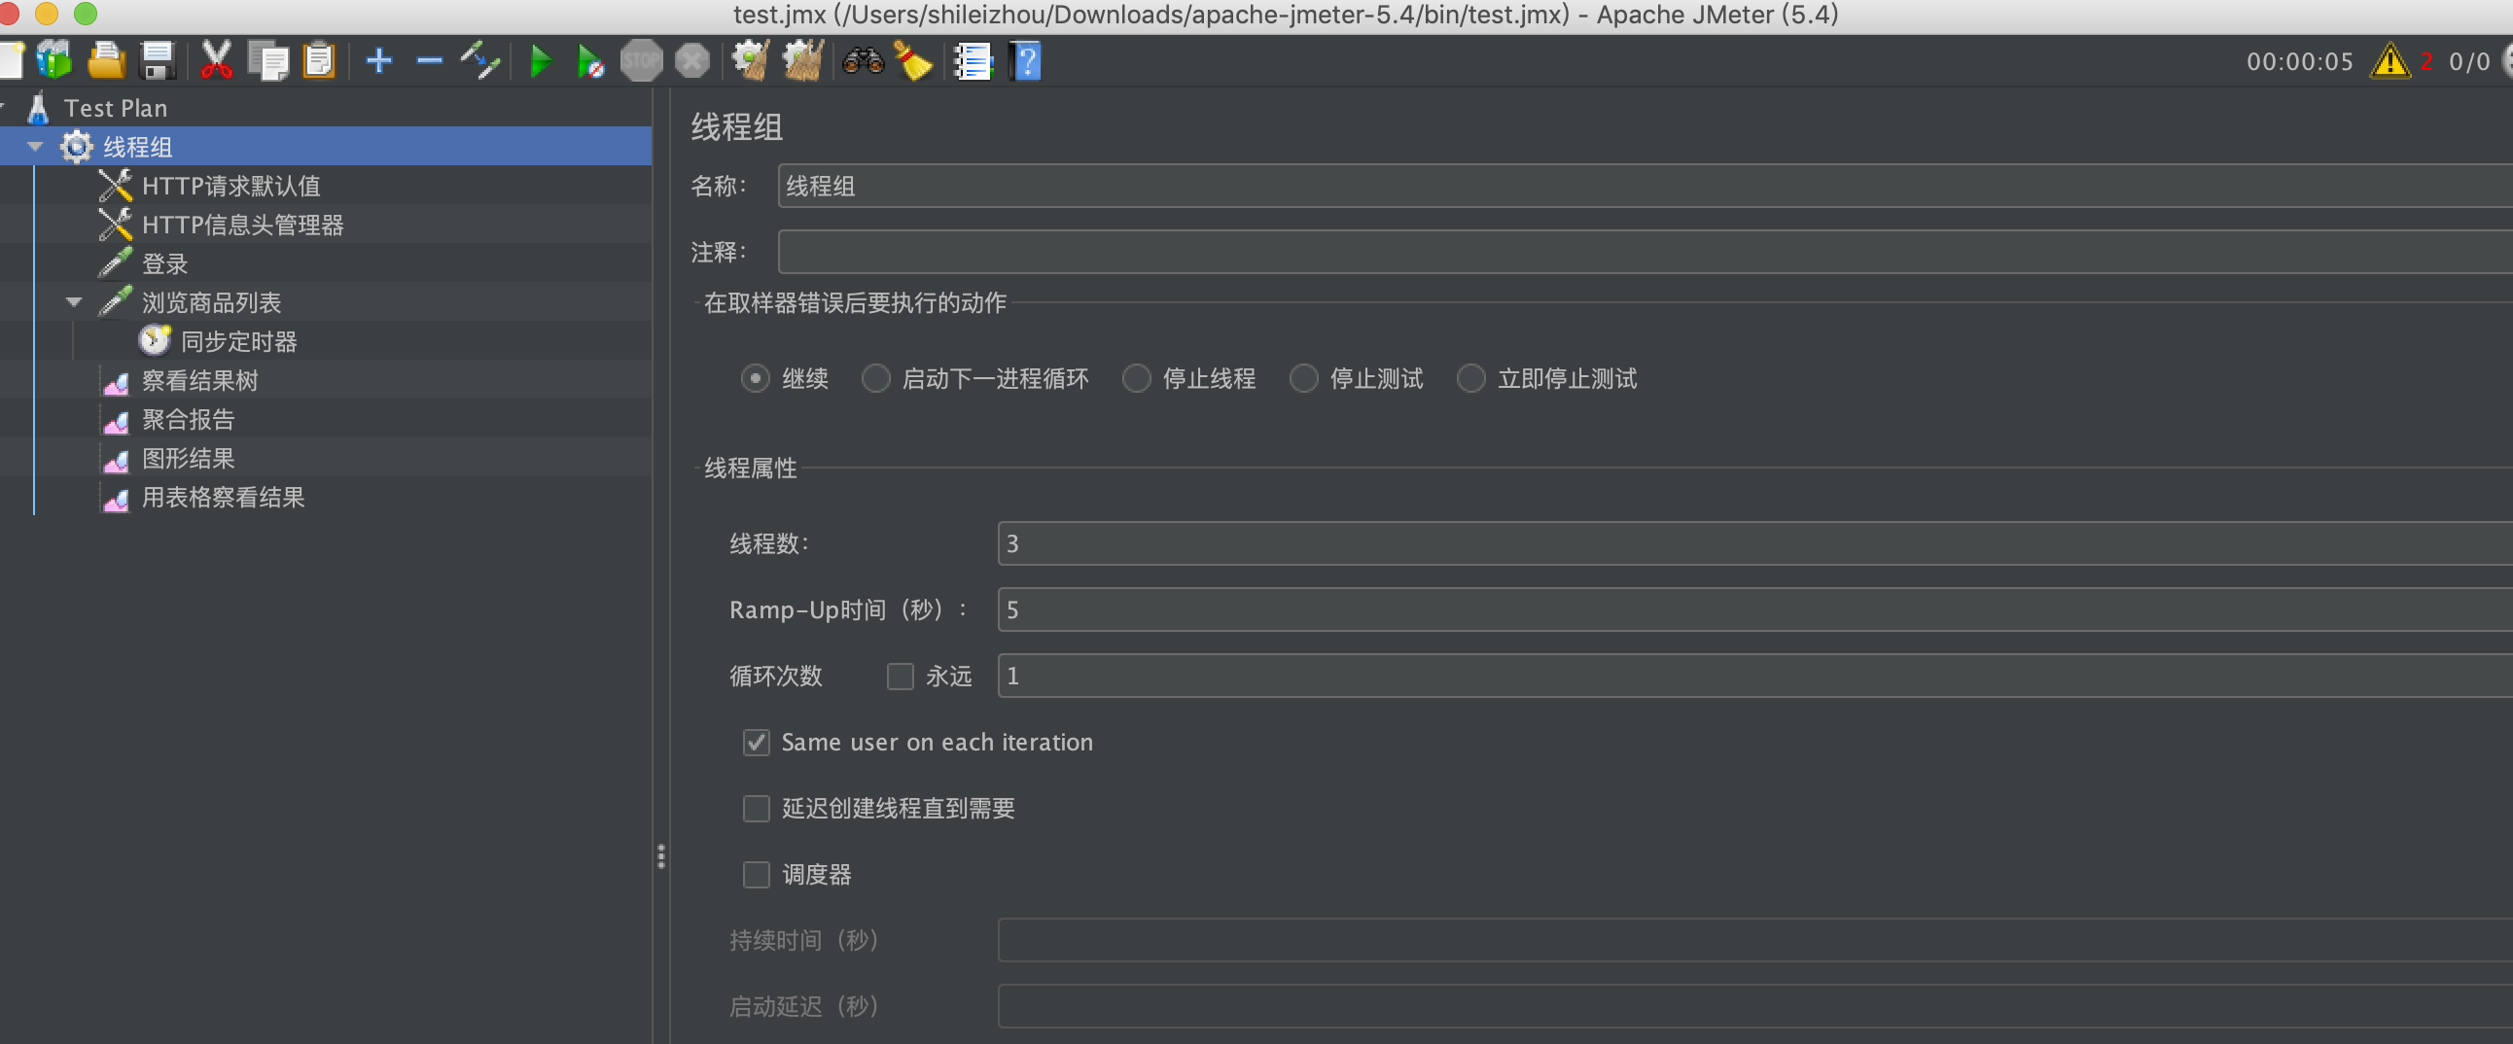Enable 延迟创建线程直到需要 checkbox
The image size is (2513, 1044).
tap(756, 808)
